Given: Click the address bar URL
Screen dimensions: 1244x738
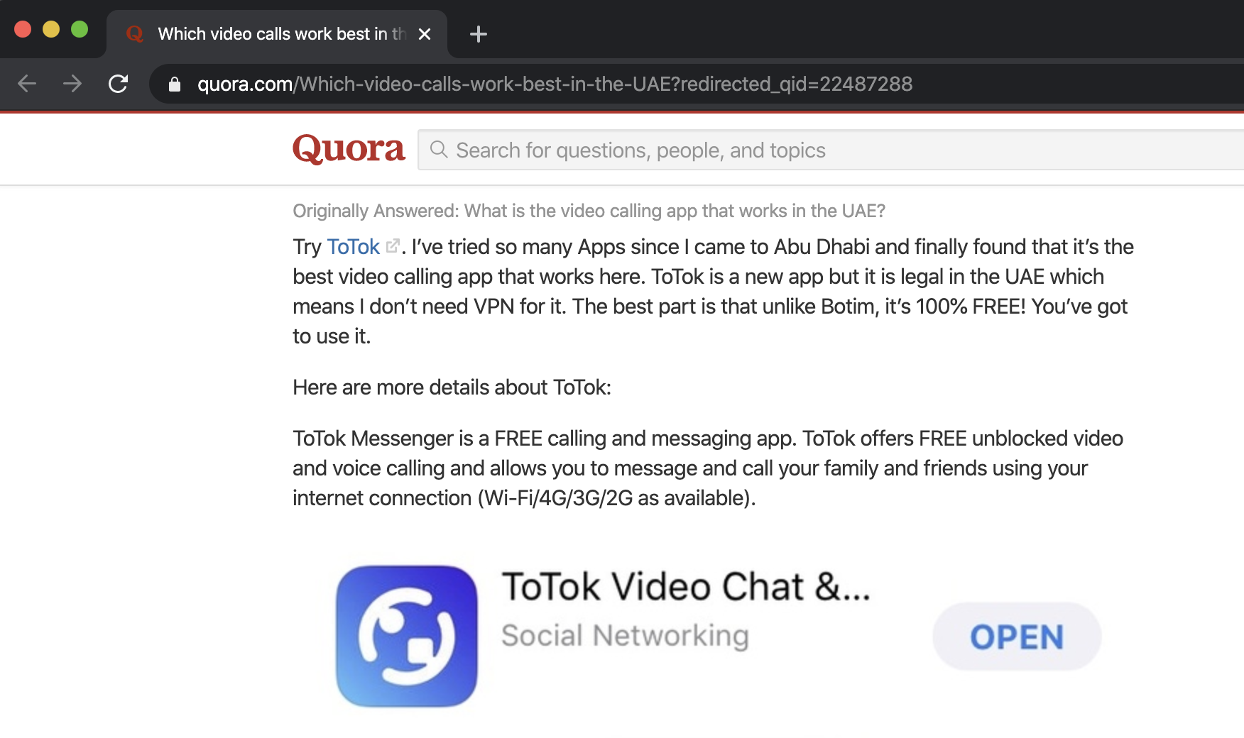Looking at the screenshot, I should (555, 84).
